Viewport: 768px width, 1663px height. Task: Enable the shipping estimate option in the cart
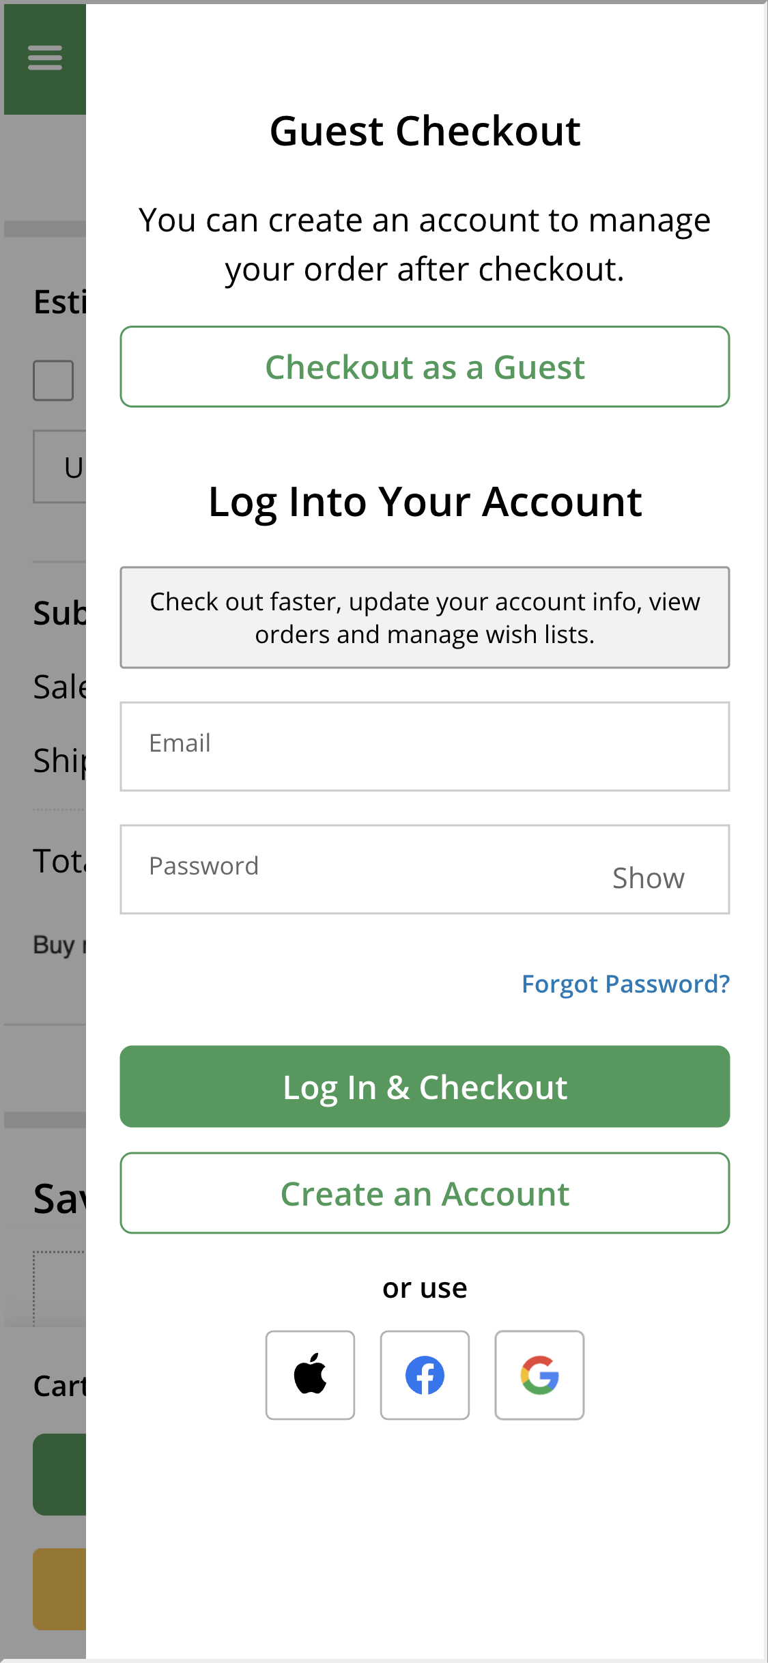coord(53,380)
